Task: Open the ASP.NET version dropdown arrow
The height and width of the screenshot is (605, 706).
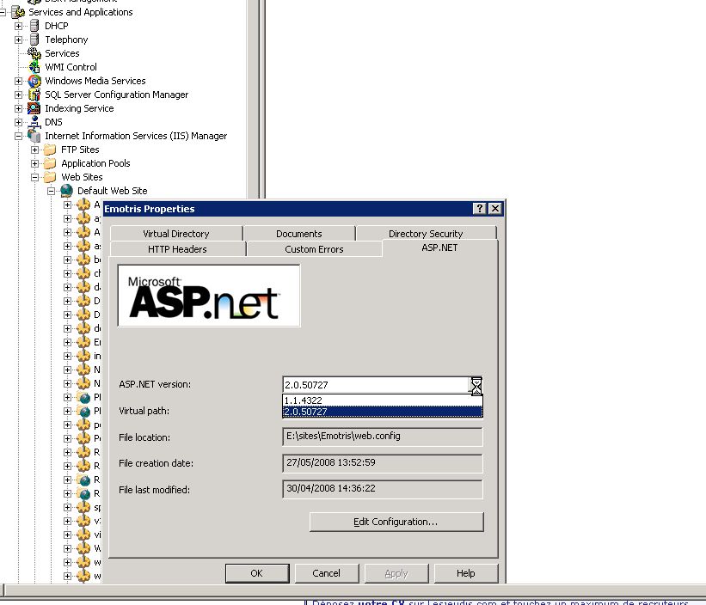Action: click(476, 386)
